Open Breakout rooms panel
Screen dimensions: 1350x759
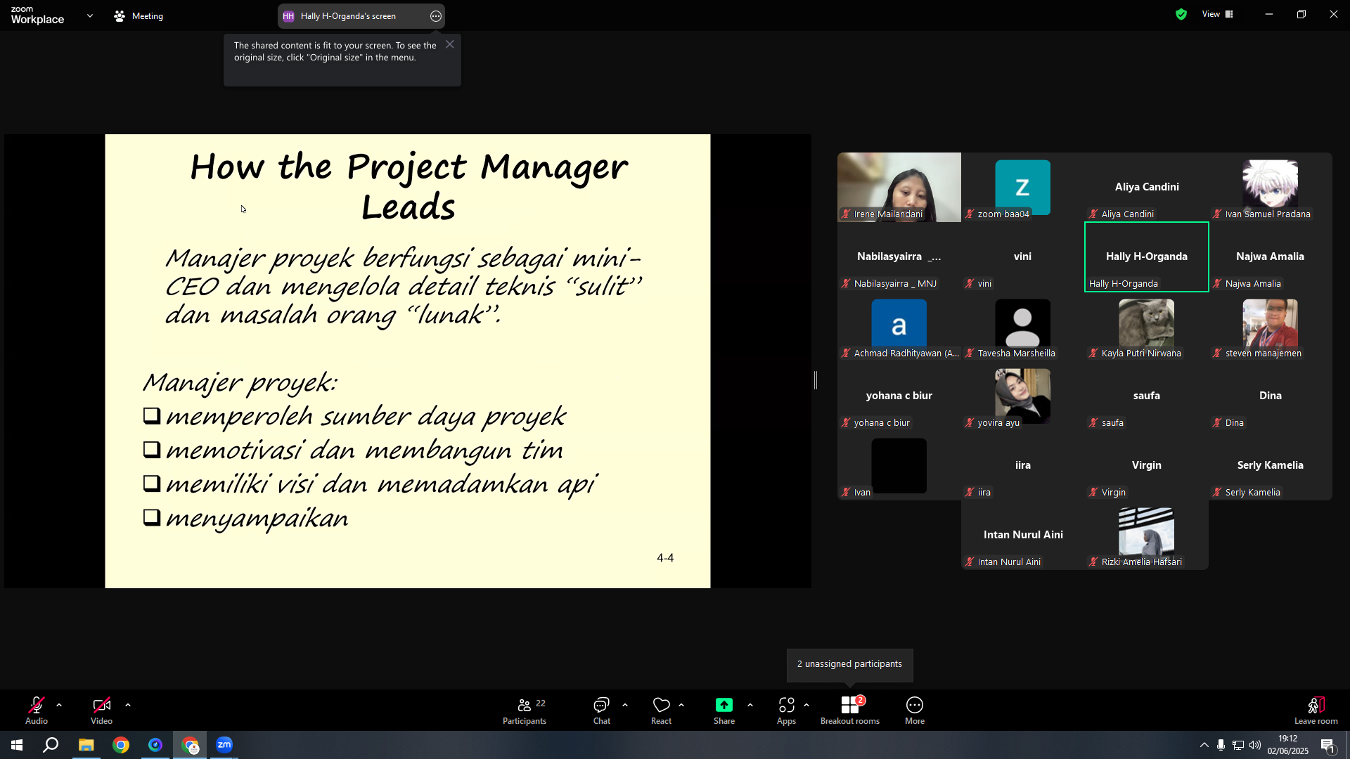point(850,711)
